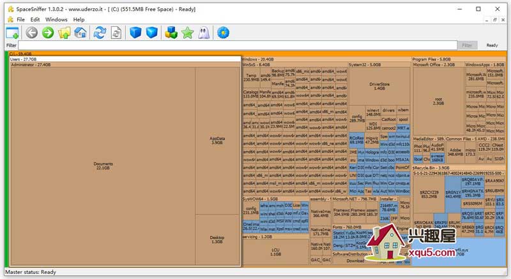Select the $R0N1Y 443.4MB file block
Screen dimensions: 511x279
pyautogui.click(x=453, y=194)
